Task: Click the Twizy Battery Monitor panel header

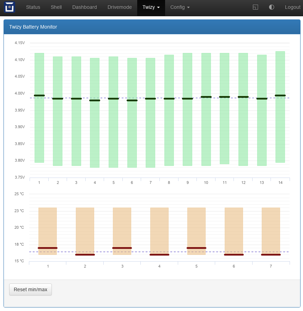Action: pos(152,27)
